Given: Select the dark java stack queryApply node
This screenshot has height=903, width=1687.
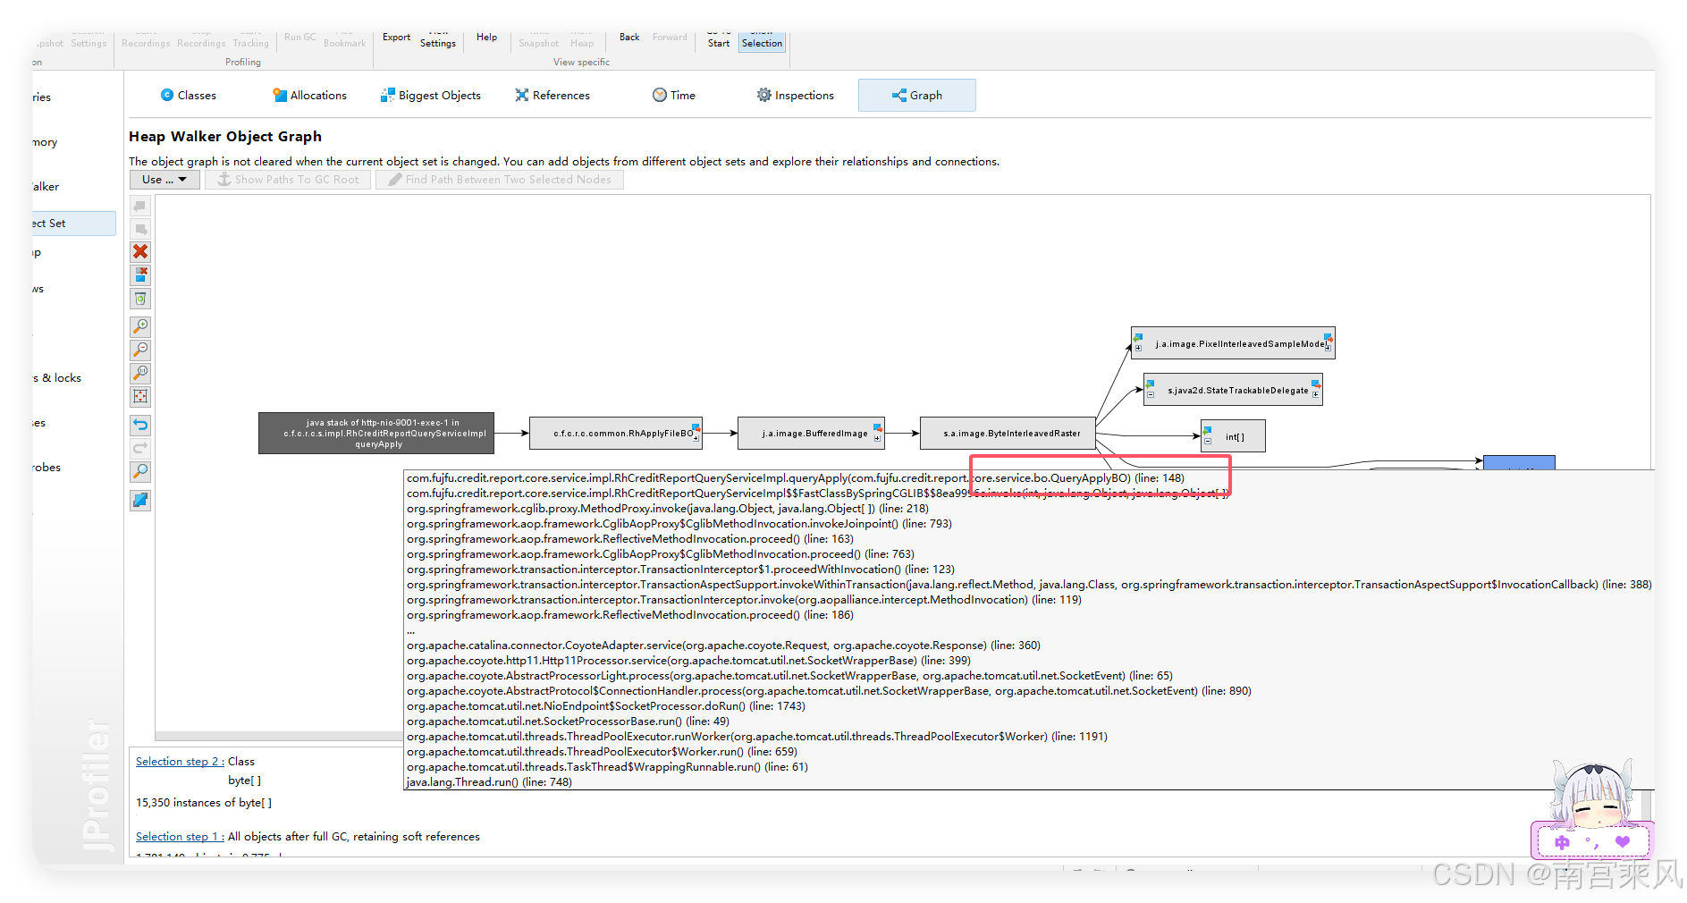Looking at the screenshot, I should click(x=376, y=434).
